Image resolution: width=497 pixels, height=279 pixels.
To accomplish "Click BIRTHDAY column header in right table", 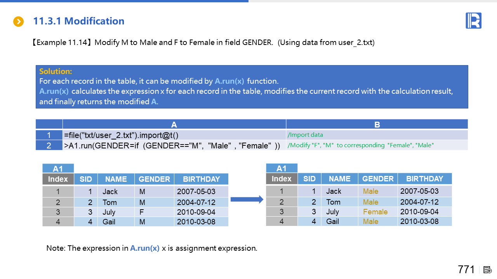I will [424, 179].
